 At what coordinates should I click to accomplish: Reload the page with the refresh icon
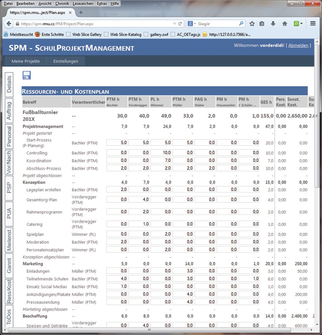point(180,24)
